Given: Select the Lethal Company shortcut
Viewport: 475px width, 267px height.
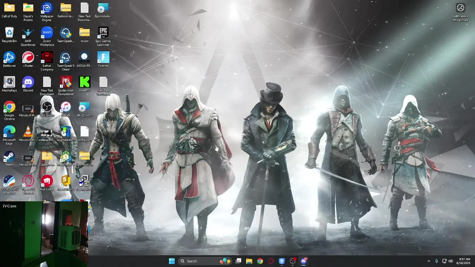Looking at the screenshot, I should (x=47, y=62).
